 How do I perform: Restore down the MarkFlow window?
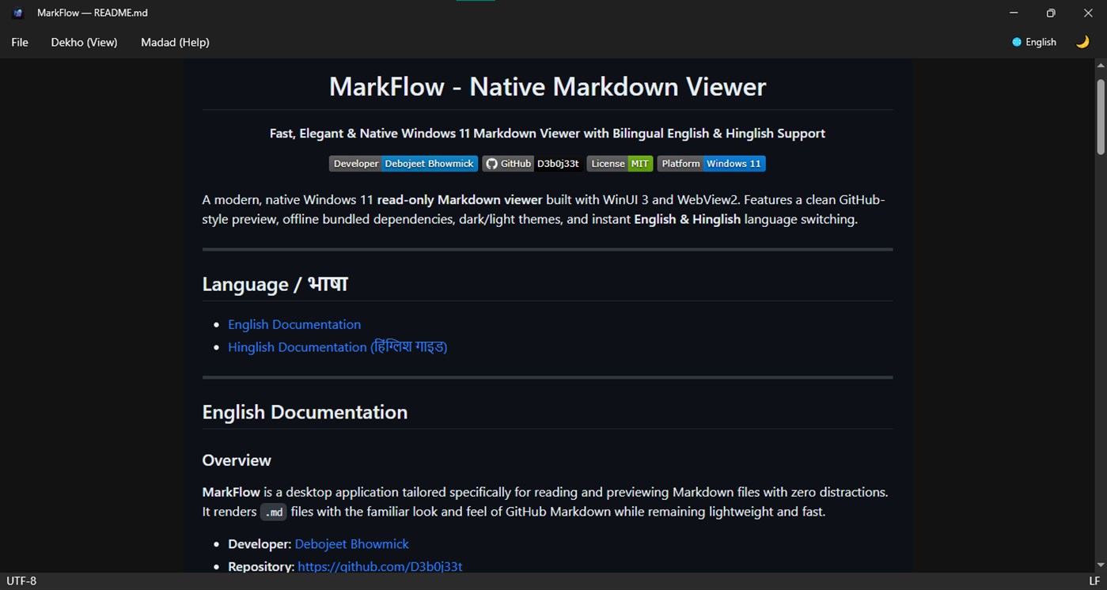coord(1051,13)
